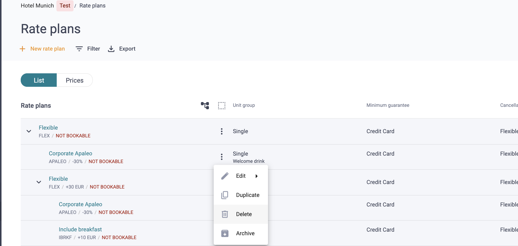Click NOT BOOKABLE label in IBRKF row
Viewport: 518px width, 246px height.
[119, 238]
